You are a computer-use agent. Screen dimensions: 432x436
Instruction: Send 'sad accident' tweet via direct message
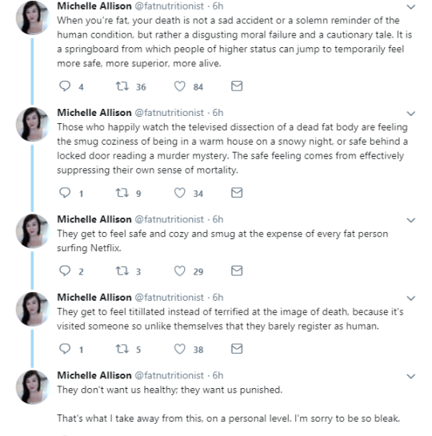click(x=237, y=86)
